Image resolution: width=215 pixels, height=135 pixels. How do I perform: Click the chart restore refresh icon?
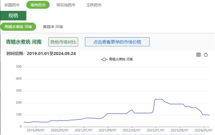point(206,55)
